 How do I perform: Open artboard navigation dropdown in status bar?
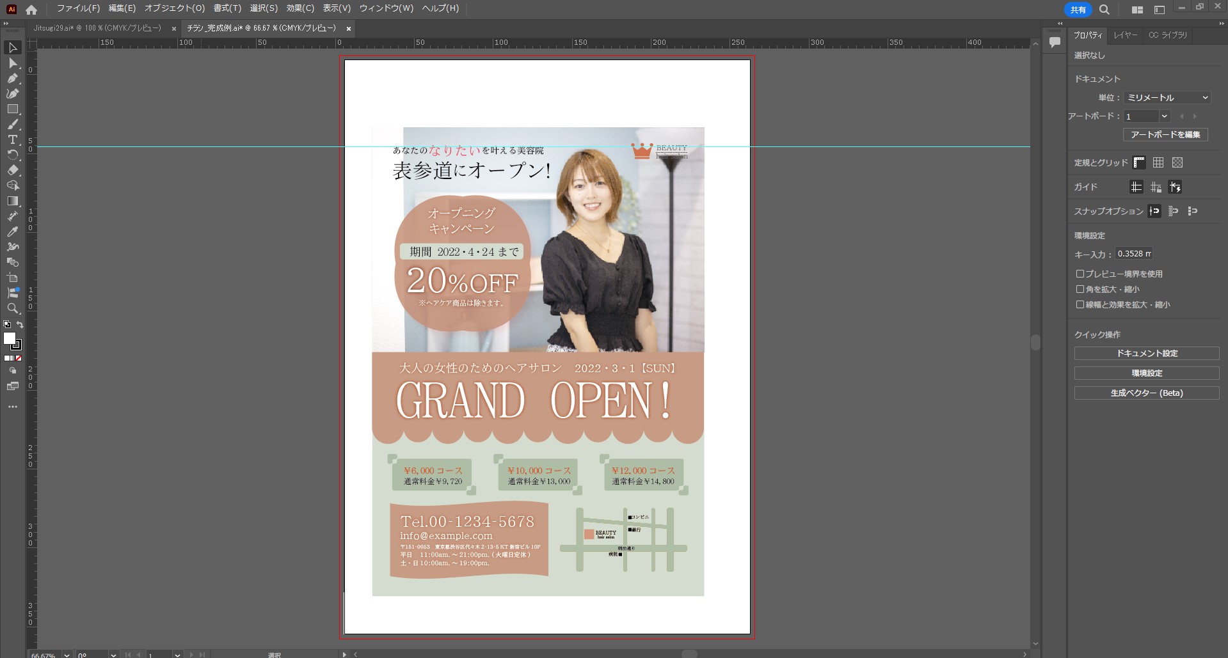coord(177,655)
